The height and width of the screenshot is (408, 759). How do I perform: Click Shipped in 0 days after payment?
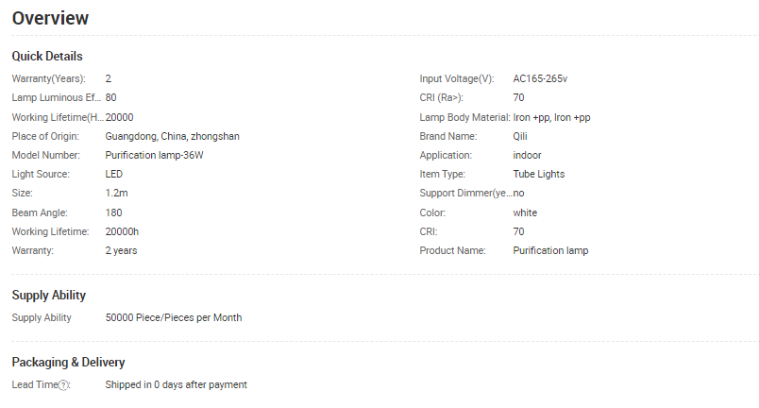(x=177, y=384)
